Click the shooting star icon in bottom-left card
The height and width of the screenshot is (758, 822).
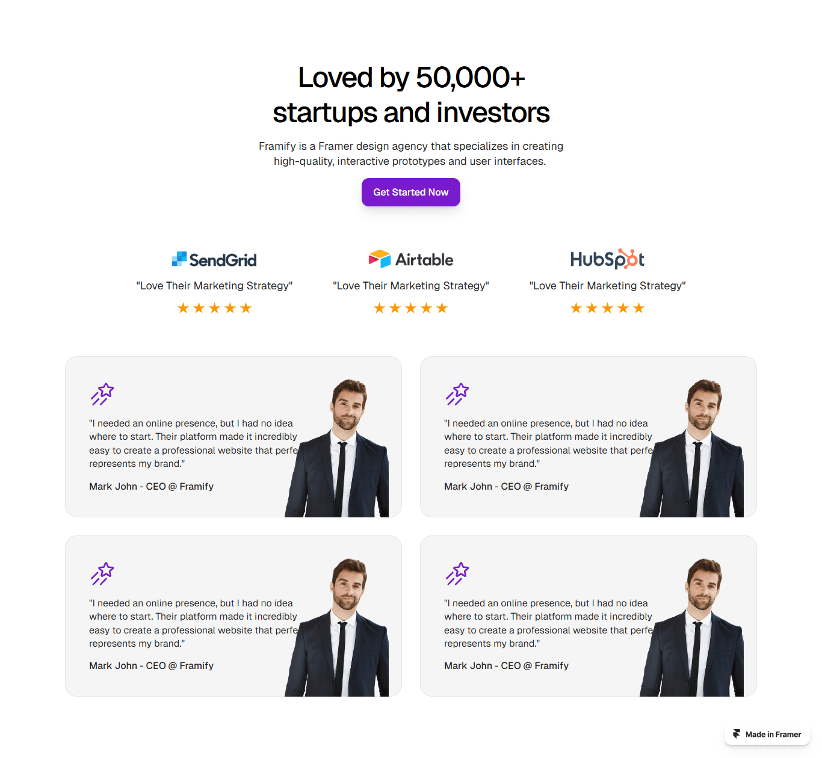coord(102,574)
